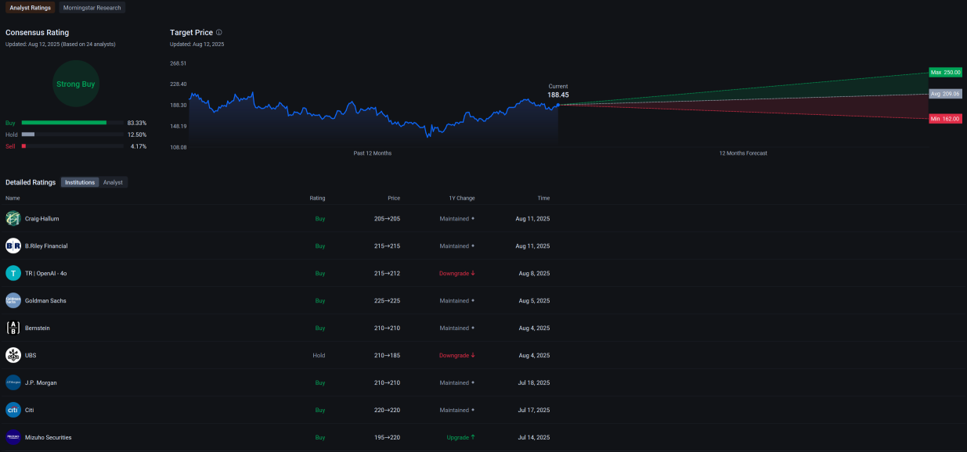Open the Craig-Hallum institution name
967x452 pixels.
pyautogui.click(x=42, y=218)
